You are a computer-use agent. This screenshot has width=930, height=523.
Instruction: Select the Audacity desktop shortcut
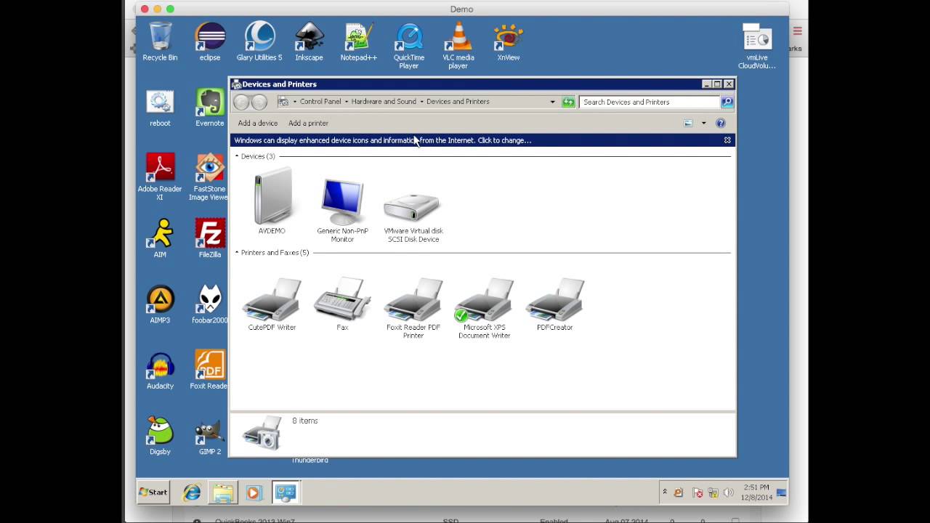coord(160,370)
